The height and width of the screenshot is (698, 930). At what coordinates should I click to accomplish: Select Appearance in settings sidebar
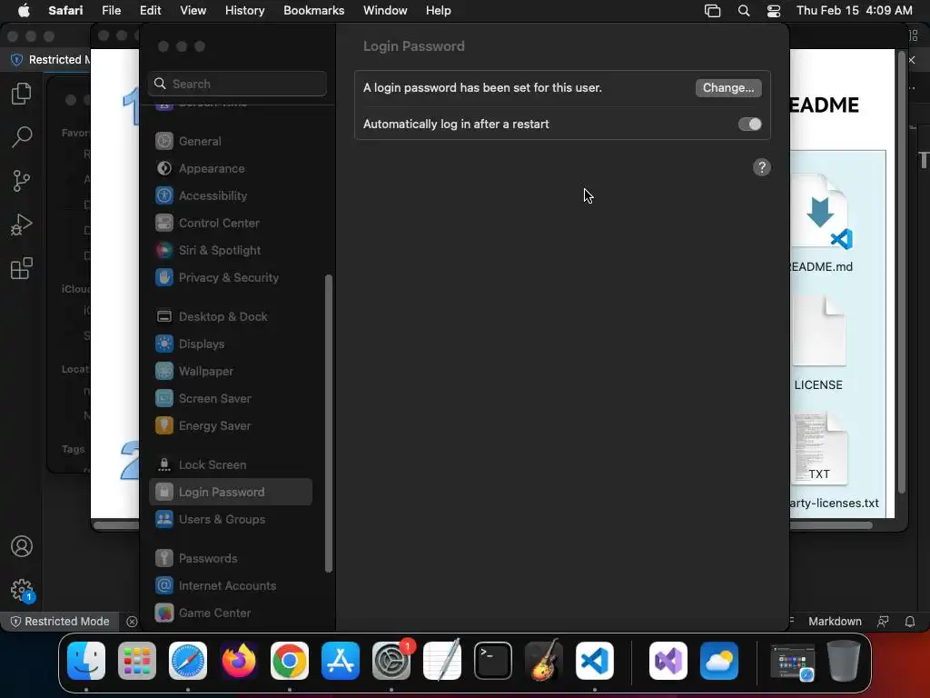point(230,168)
